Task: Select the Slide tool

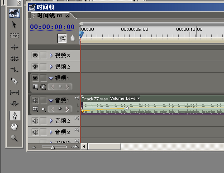Action: pos(14,104)
